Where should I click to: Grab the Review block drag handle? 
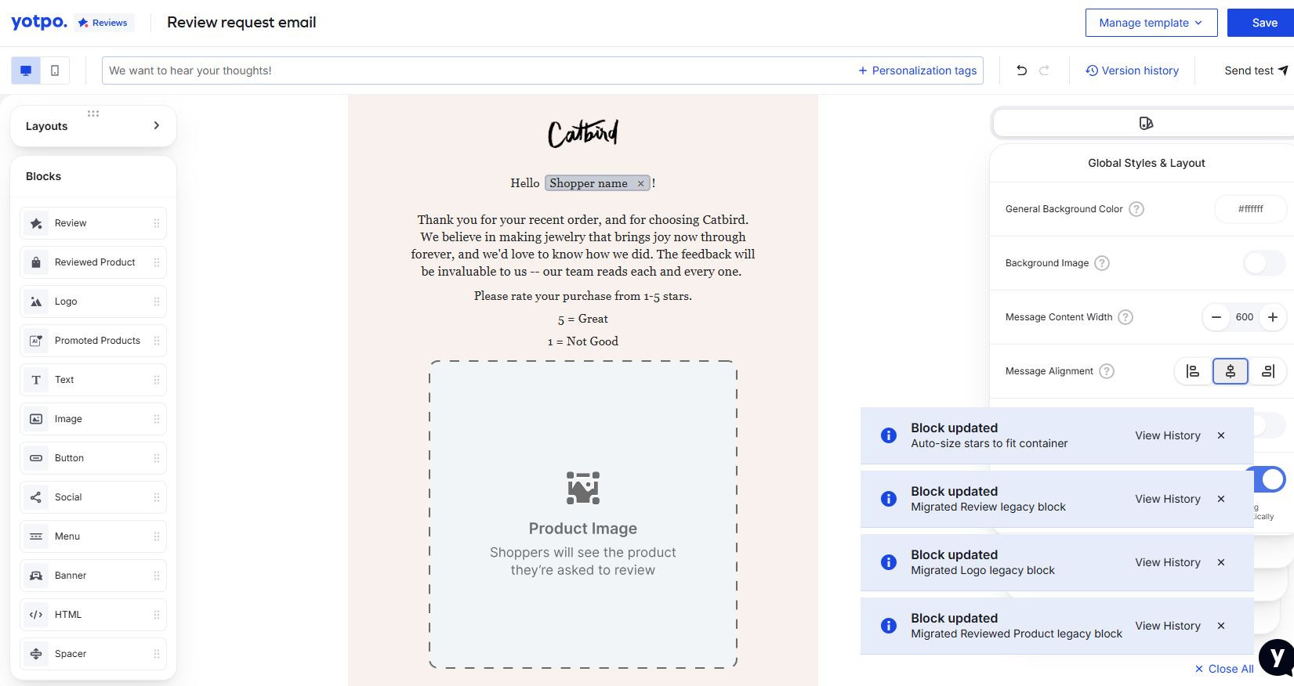(157, 223)
